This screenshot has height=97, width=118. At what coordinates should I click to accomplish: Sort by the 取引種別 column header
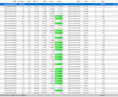pos(21,2)
